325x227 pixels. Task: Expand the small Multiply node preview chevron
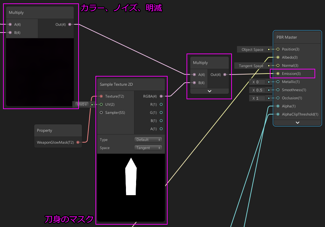tap(210, 91)
